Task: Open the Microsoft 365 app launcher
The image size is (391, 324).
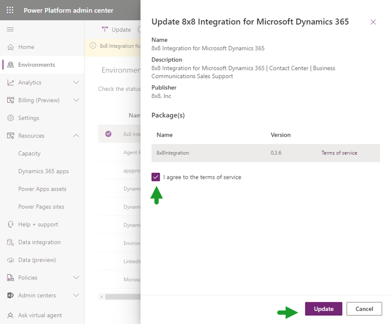Action: coord(10,10)
